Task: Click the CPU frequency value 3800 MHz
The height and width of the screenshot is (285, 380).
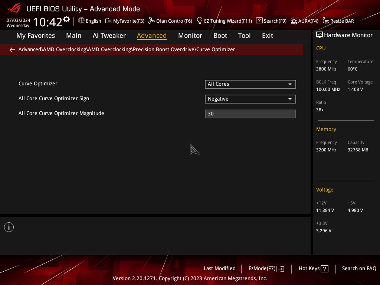Action: [326, 69]
